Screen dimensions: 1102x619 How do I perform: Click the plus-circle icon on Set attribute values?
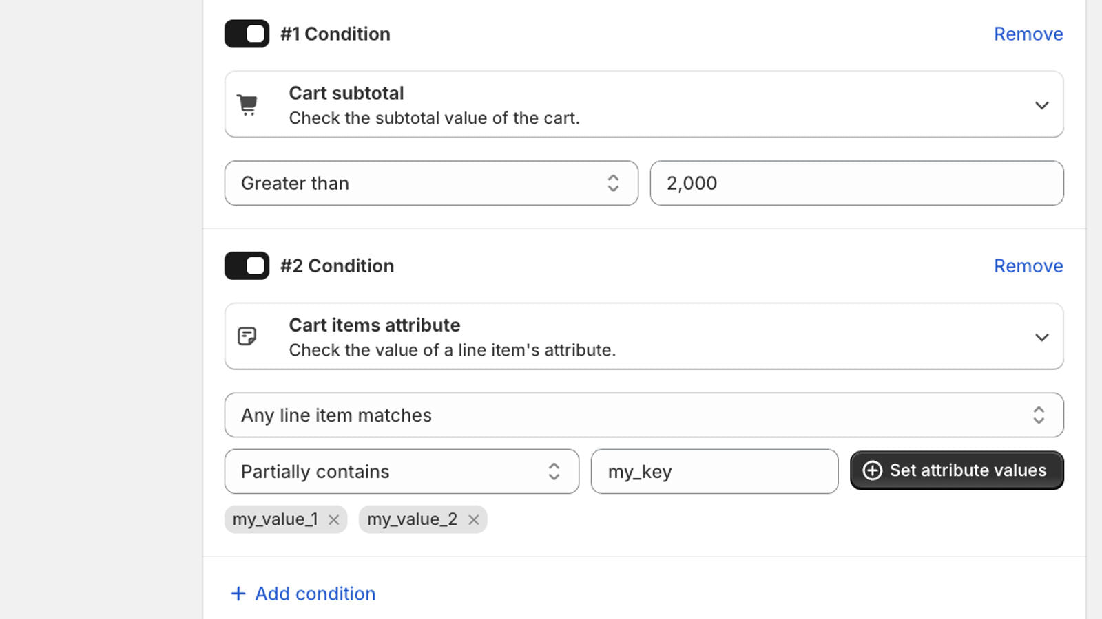[x=873, y=470]
